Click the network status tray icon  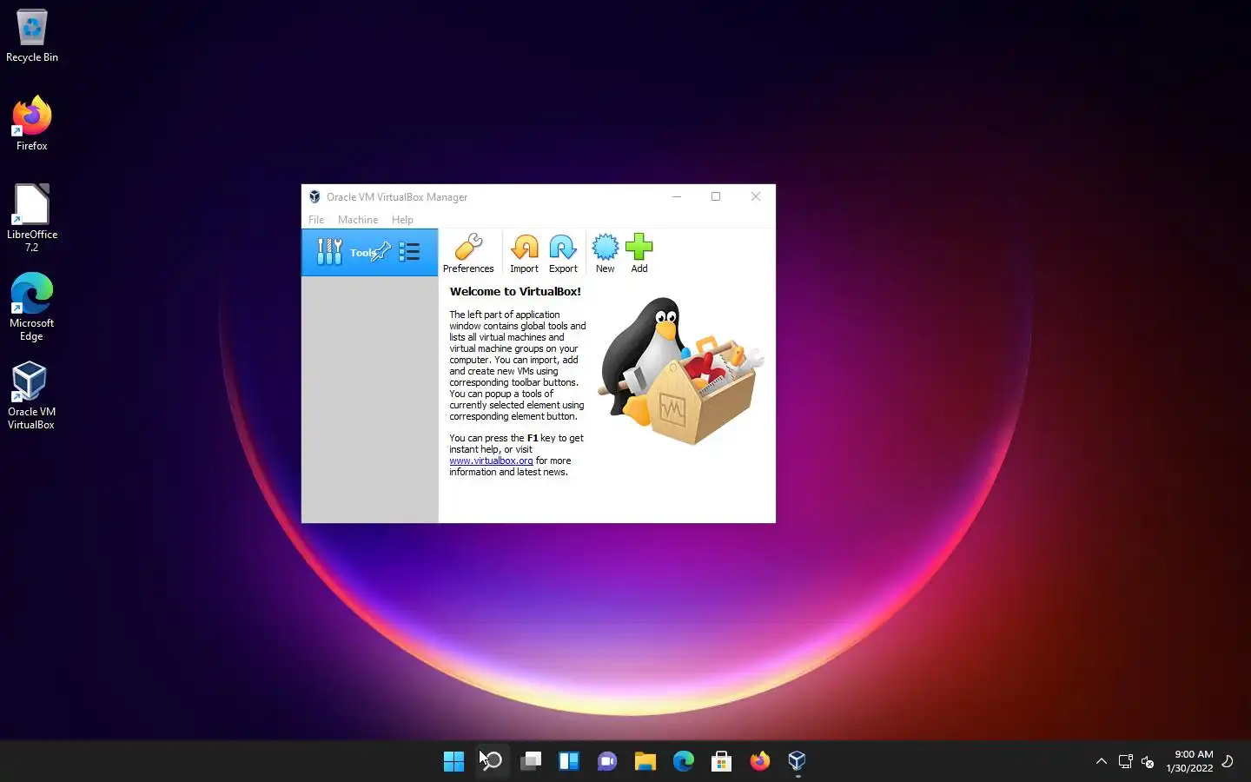point(1125,761)
